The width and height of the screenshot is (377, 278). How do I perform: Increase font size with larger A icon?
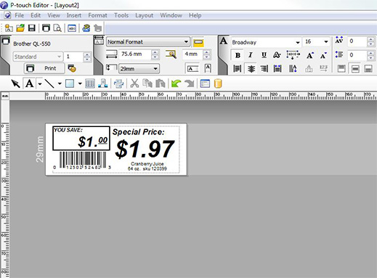pyautogui.click(x=310, y=55)
